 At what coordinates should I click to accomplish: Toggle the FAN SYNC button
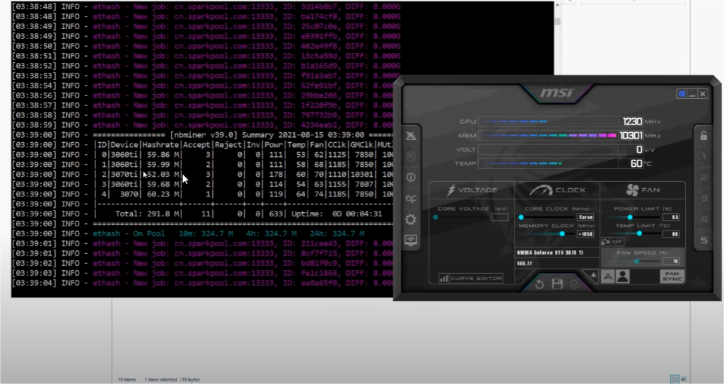[672, 277]
